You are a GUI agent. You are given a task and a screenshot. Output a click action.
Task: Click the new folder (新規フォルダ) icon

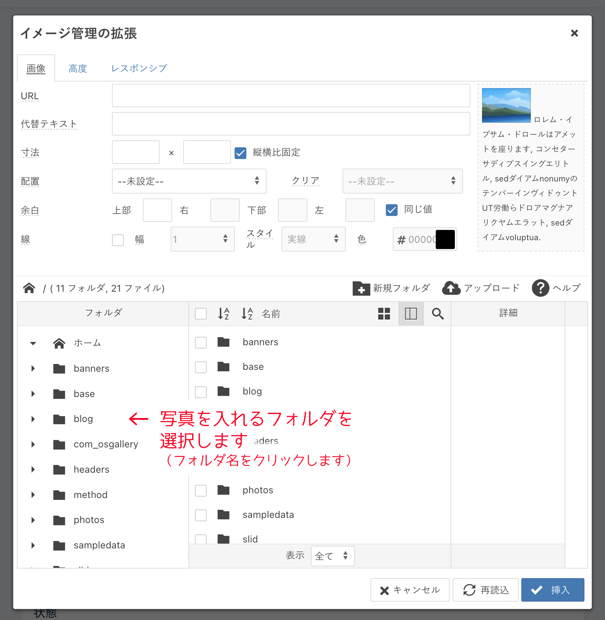pos(361,288)
